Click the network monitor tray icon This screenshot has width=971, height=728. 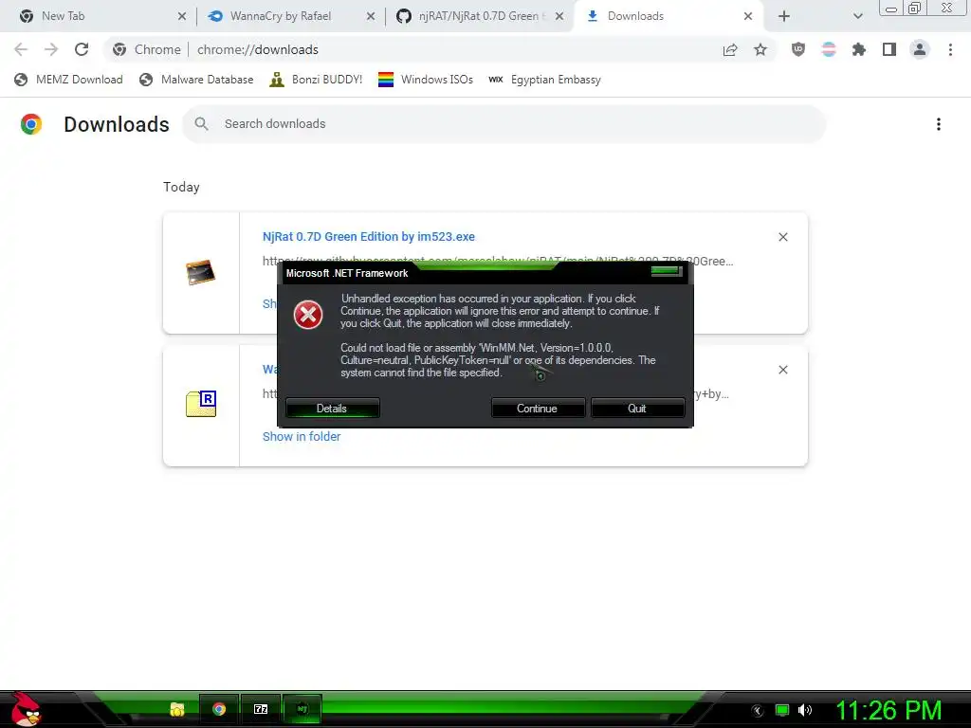(782, 711)
